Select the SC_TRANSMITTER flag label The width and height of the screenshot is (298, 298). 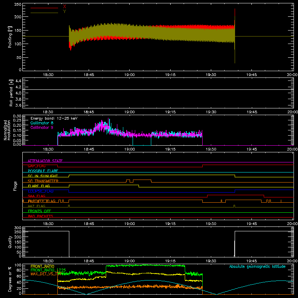[43, 181]
